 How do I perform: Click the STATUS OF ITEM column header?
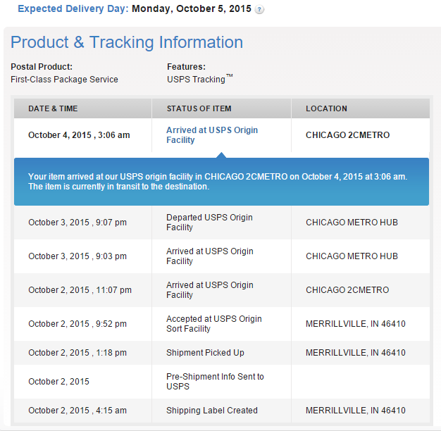pos(199,108)
